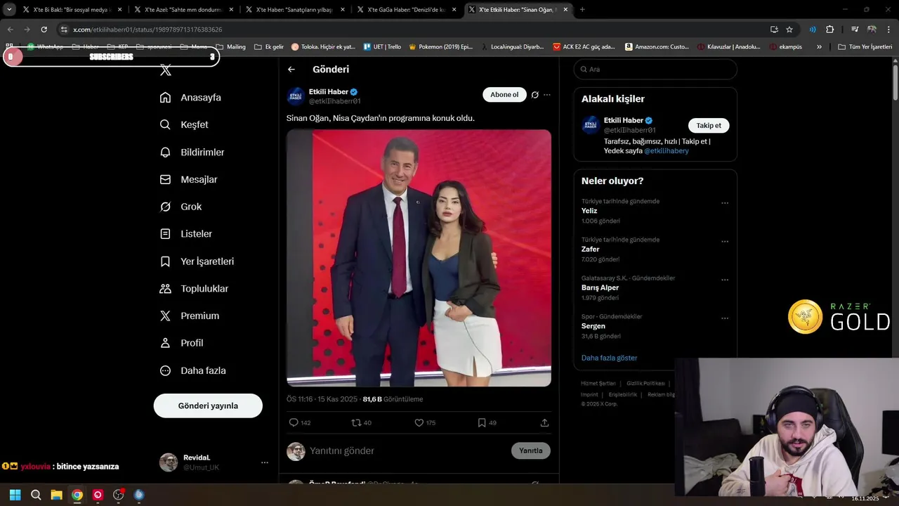The height and width of the screenshot is (506, 899).
Task: Bookmark the post with 49 bookmarks
Action: tap(481, 422)
